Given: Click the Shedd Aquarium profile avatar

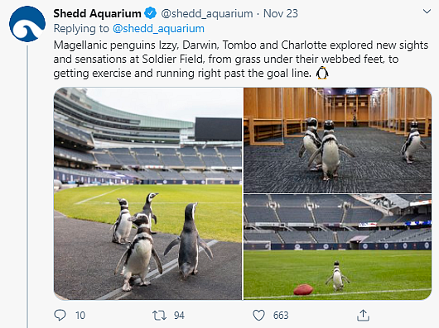Looking at the screenshot, I should coord(27,24).
